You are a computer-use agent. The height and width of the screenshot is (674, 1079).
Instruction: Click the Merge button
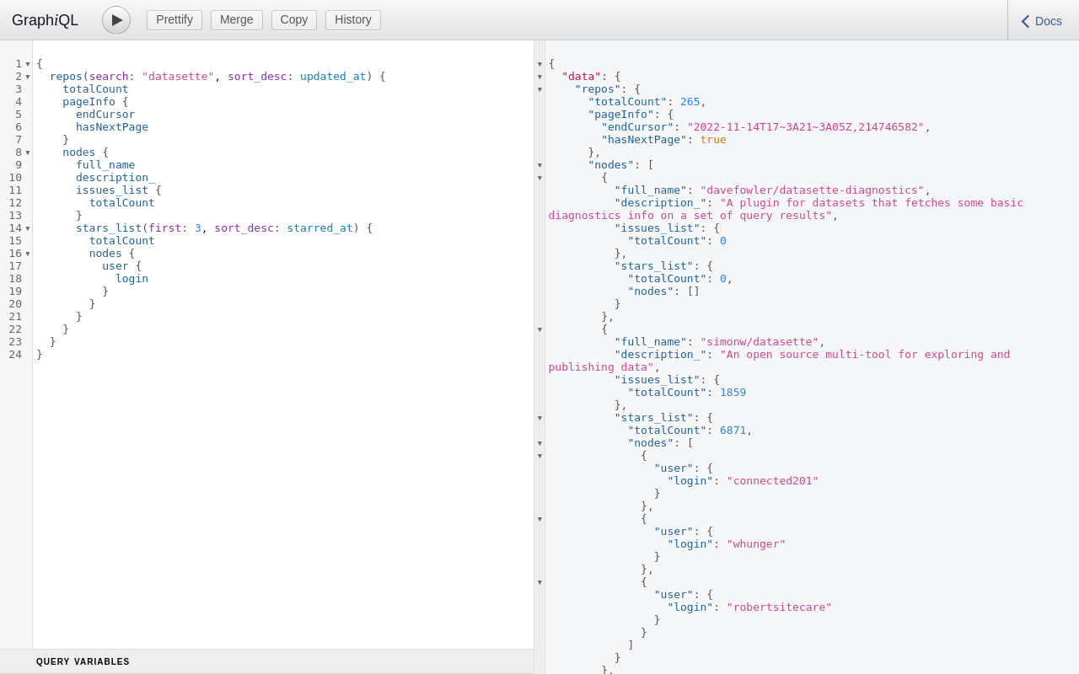coord(237,20)
